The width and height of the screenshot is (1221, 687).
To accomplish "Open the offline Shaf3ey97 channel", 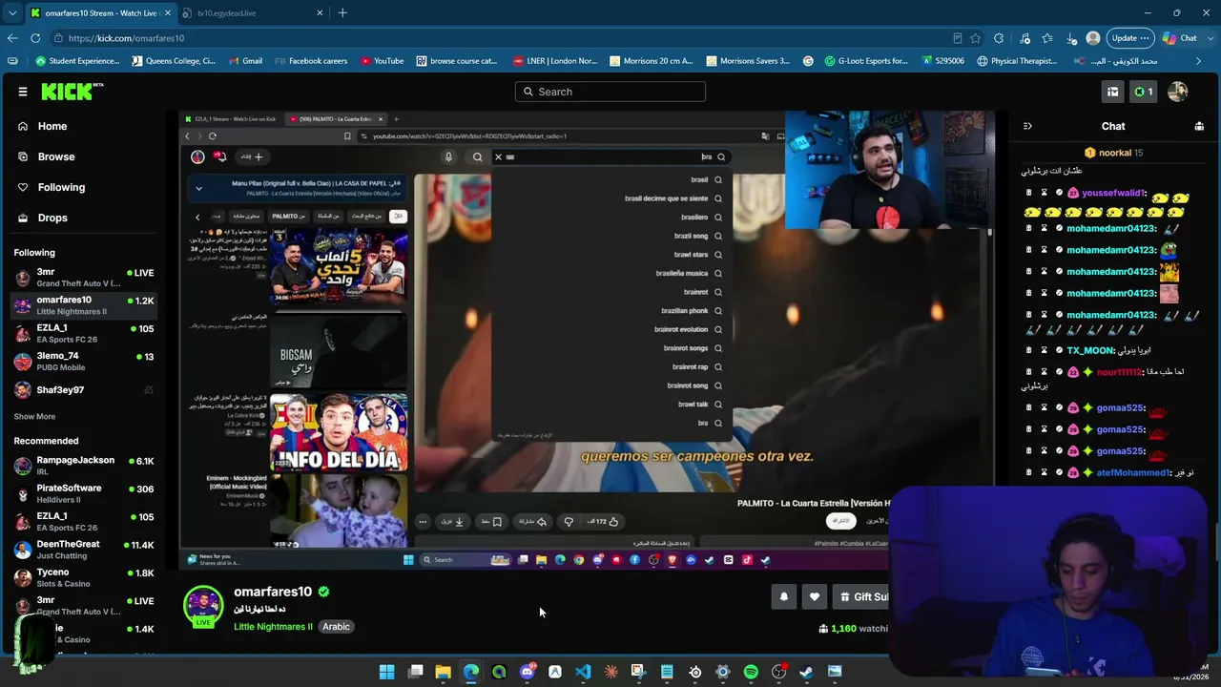I will [84, 390].
